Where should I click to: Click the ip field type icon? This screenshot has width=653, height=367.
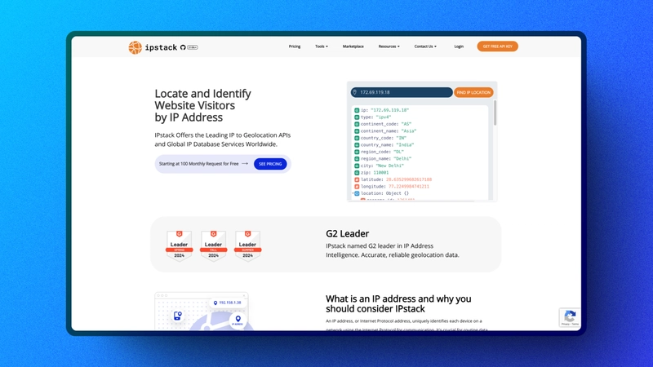coord(357,110)
